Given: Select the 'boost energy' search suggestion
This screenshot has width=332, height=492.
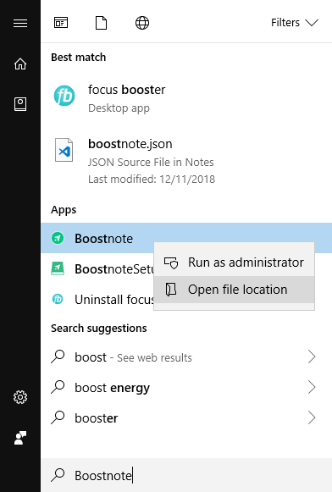Looking at the screenshot, I should click(x=186, y=388).
